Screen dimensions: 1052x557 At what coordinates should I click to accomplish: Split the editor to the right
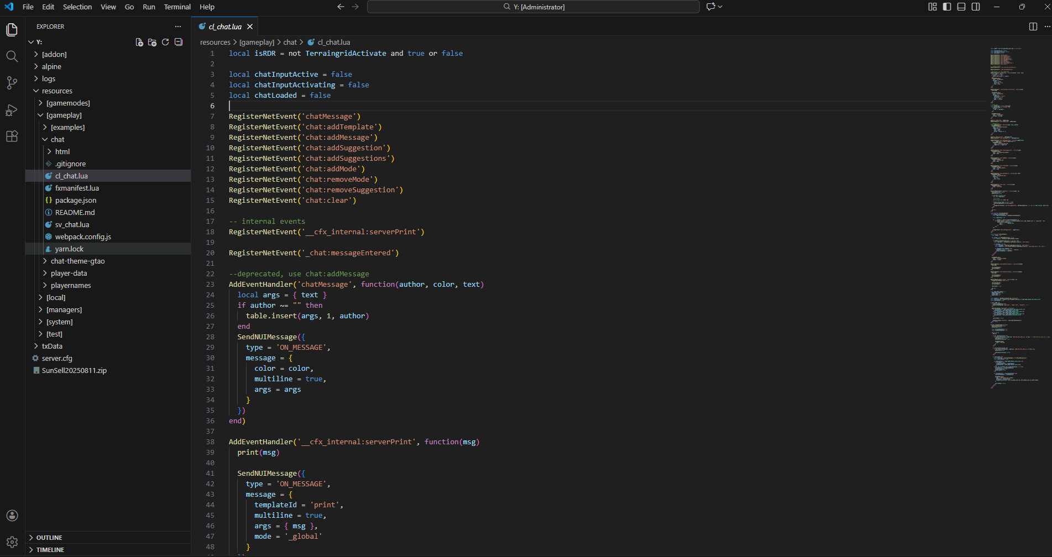[1033, 27]
